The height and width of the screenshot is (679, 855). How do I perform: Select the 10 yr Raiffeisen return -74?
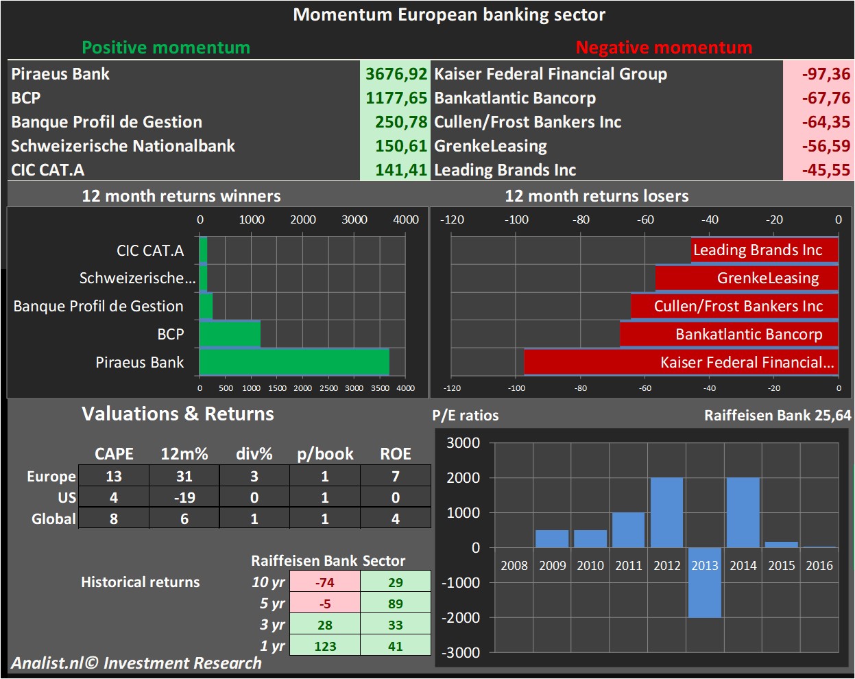325,582
